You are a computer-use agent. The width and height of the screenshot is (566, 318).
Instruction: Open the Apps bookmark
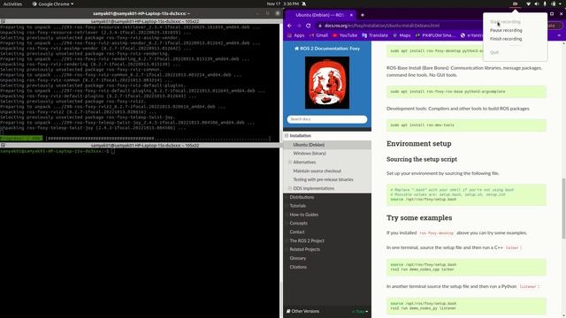[295, 35]
